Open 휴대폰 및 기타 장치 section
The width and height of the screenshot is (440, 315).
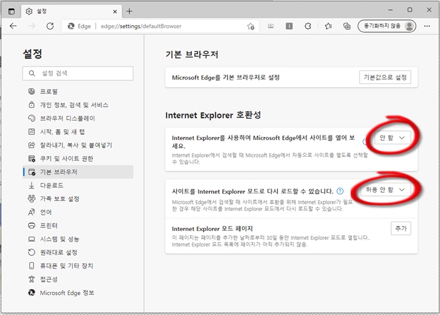point(78,265)
